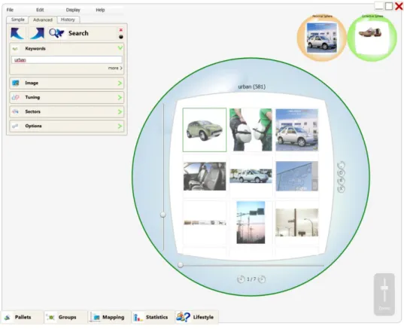
Task: Open the Display menu
Action: point(73,10)
